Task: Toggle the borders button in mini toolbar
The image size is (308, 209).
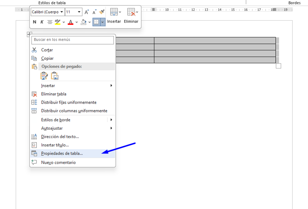Action: click(96, 22)
